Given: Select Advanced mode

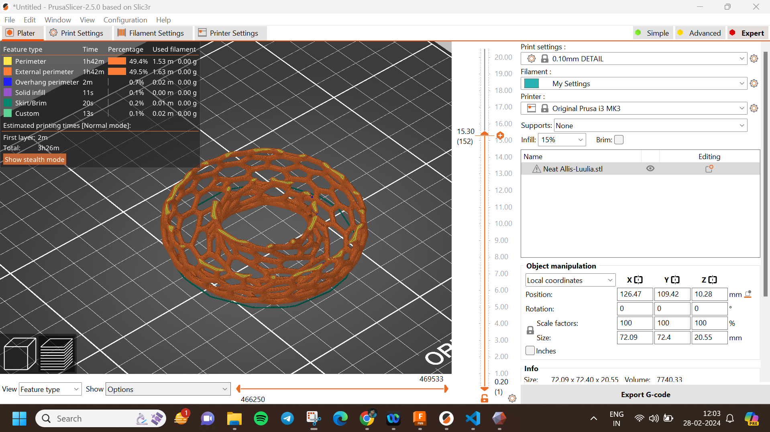Looking at the screenshot, I should point(699,33).
